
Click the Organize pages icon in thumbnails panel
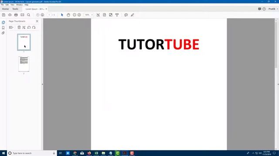(24, 27)
